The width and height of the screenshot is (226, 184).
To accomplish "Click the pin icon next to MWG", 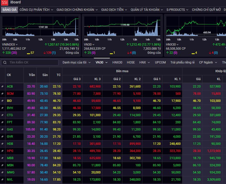I will 2,172.
